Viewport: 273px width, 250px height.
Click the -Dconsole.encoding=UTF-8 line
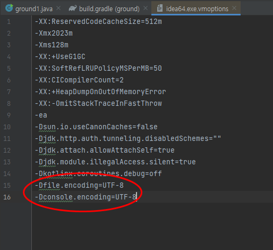tap(86, 197)
